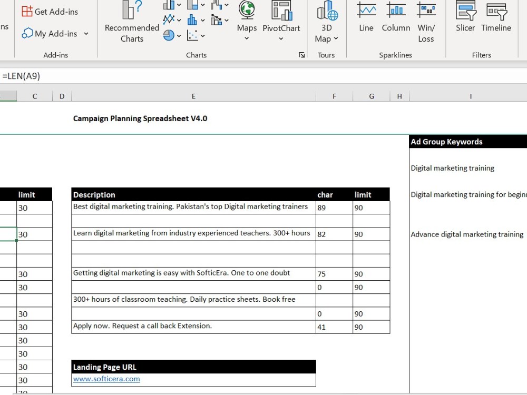Expand histogram chart dropdown arrow

[203, 20]
